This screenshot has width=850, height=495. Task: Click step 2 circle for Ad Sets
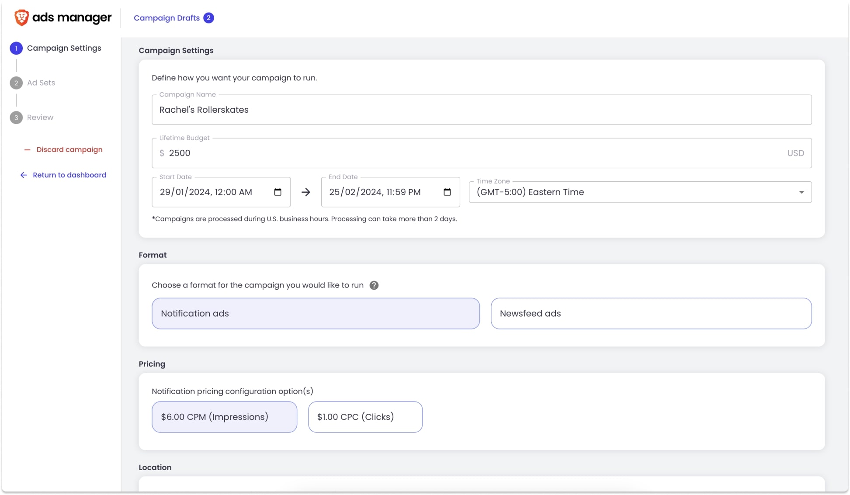tap(16, 83)
